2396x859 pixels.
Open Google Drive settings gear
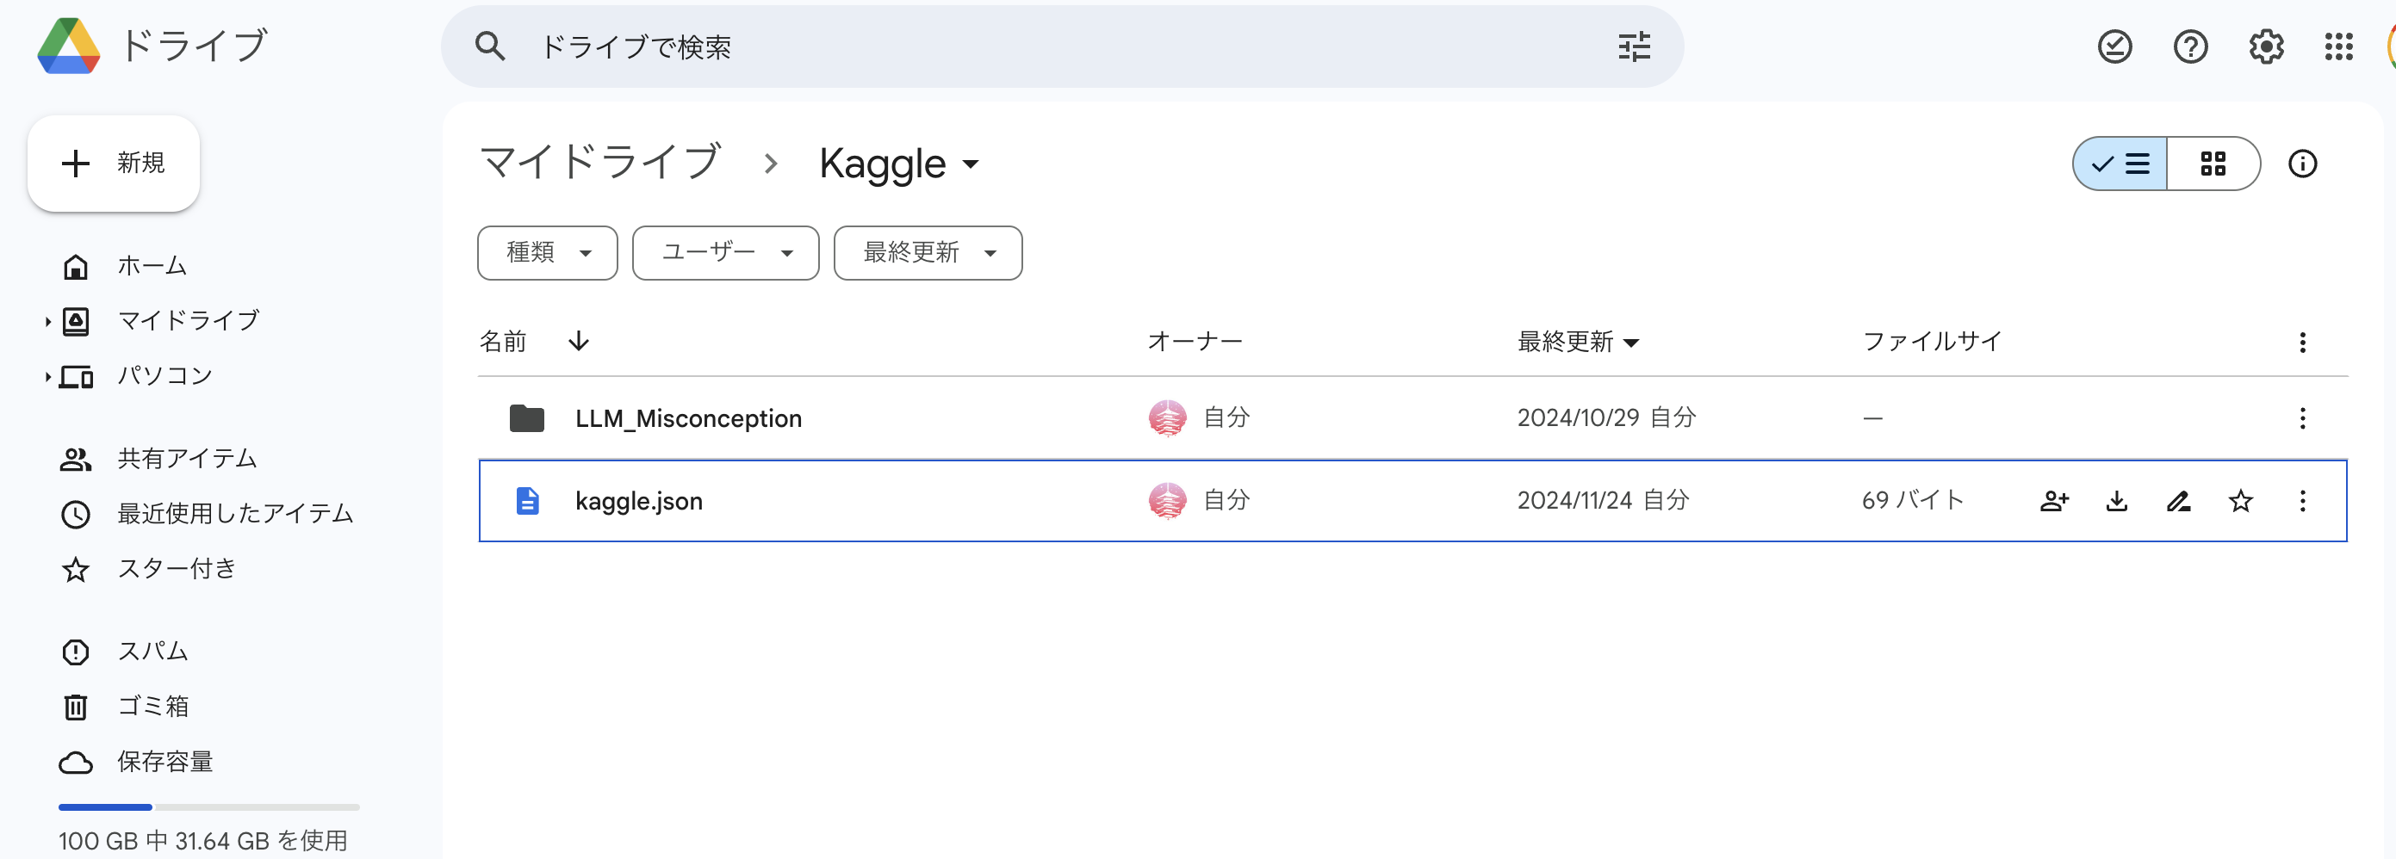click(x=2267, y=46)
